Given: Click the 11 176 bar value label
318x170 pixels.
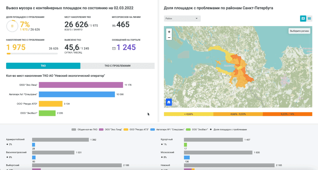Looking at the screenshot, I should coord(128,85).
